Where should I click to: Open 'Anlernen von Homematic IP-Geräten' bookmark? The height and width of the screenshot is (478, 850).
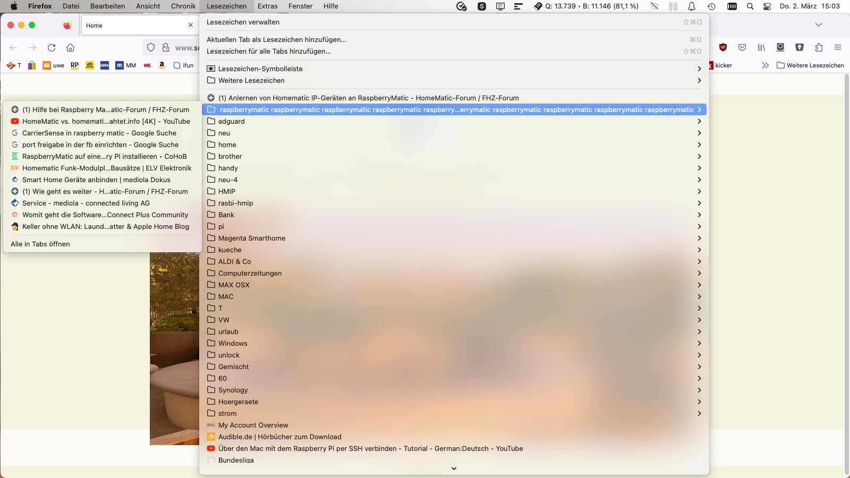(x=454, y=98)
